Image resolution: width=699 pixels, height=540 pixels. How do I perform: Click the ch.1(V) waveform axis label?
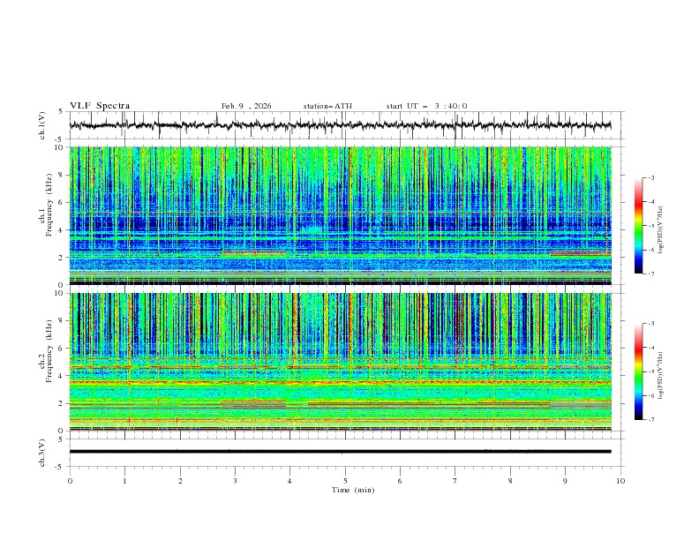tap(43, 125)
